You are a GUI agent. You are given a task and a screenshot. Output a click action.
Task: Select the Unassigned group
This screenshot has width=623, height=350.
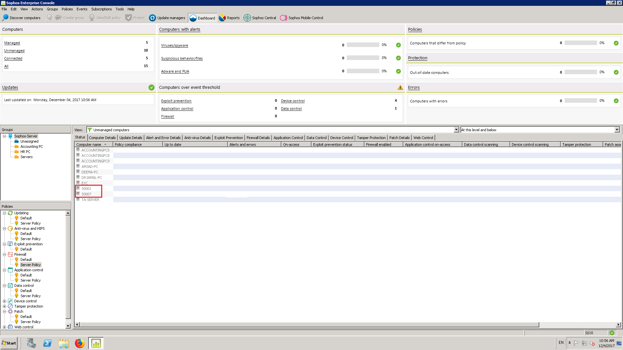(x=29, y=141)
